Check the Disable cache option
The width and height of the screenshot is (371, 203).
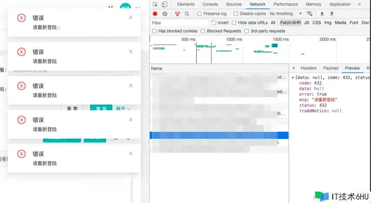236,14
